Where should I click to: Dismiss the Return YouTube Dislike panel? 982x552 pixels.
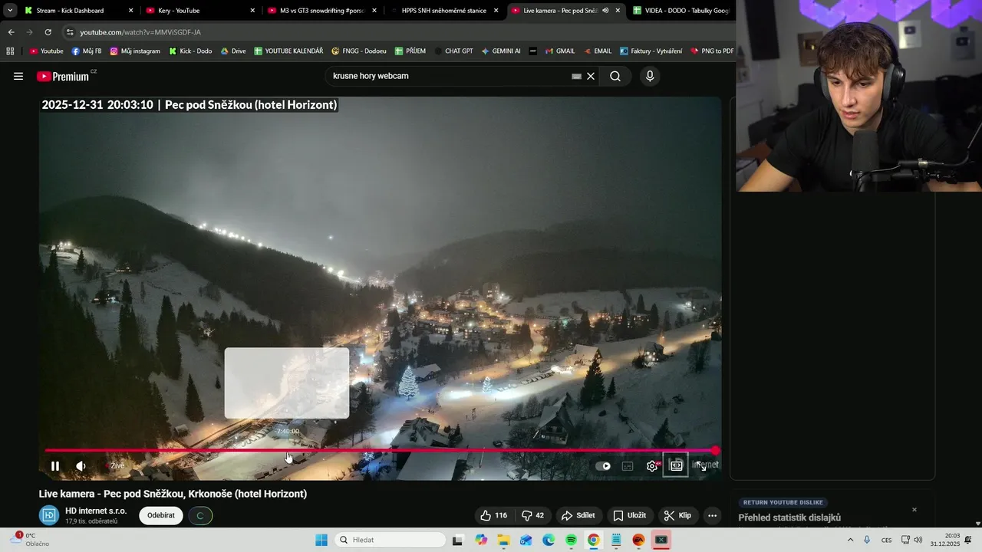[914, 510]
